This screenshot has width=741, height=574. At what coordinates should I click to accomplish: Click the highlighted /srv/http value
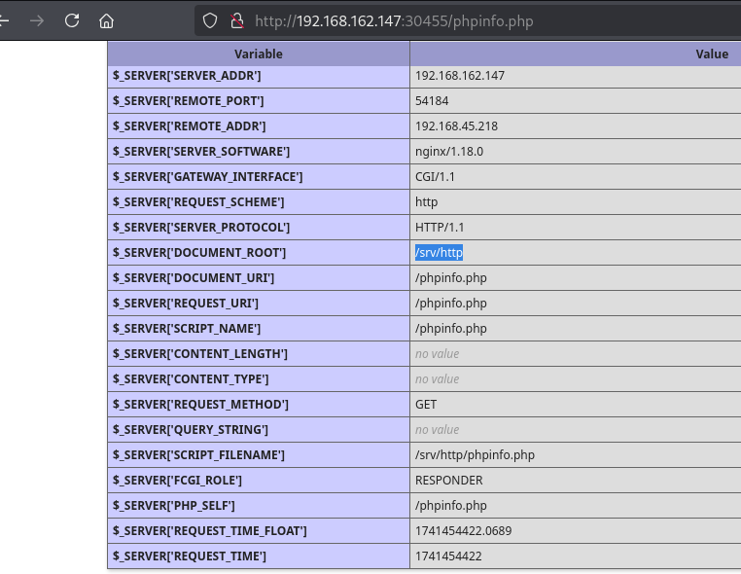[439, 253]
